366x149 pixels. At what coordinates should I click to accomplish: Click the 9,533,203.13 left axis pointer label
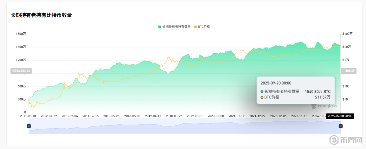tap(21, 71)
